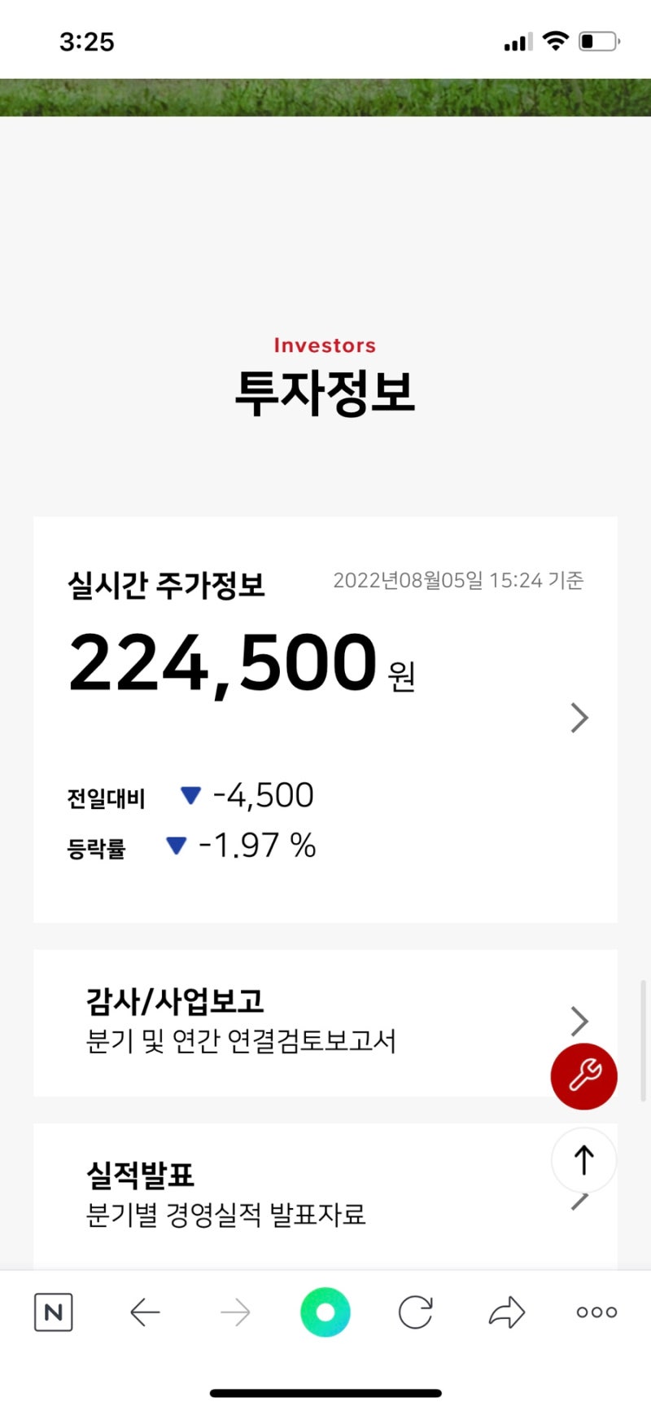651x1411 pixels.
Task: Tap the forward arrow in browser bar
Action: tap(235, 1312)
